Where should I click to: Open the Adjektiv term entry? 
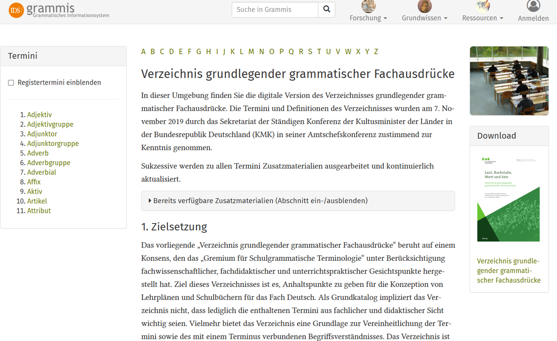click(40, 115)
